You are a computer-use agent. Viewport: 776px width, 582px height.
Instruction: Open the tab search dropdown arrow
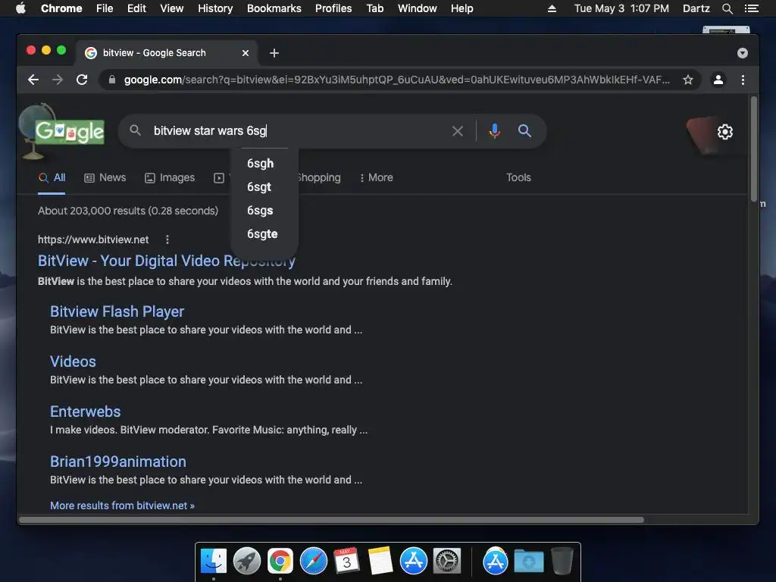coord(743,53)
